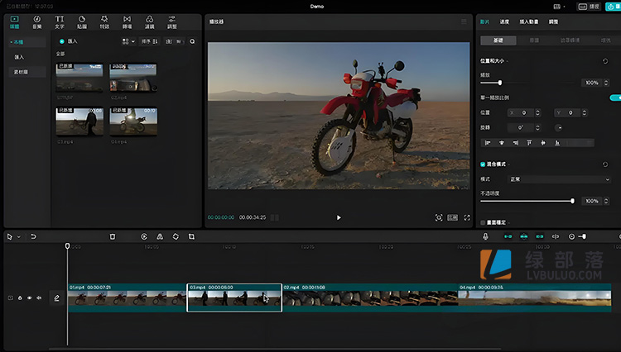Reset position and size with circular arrow
Image resolution: width=621 pixels, height=352 pixels.
coord(605,61)
